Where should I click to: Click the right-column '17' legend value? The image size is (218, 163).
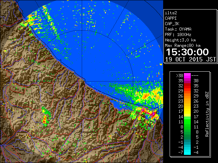[196, 116]
